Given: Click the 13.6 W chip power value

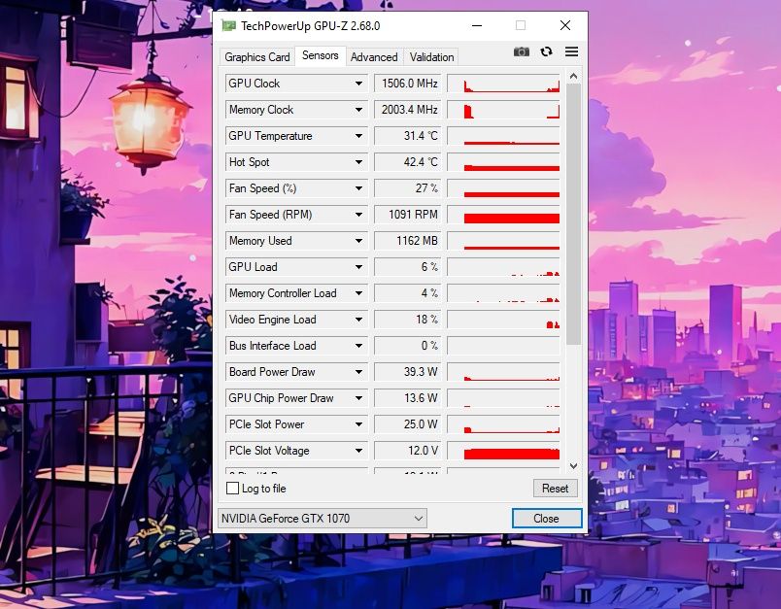Looking at the screenshot, I should (407, 398).
